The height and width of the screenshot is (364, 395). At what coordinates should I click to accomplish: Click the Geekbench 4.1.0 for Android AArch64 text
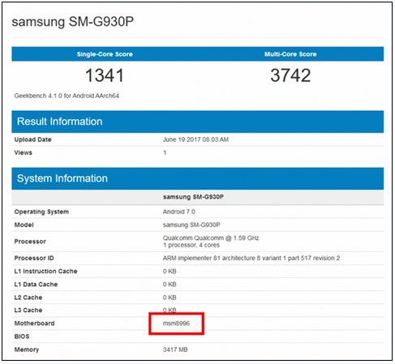67,96
